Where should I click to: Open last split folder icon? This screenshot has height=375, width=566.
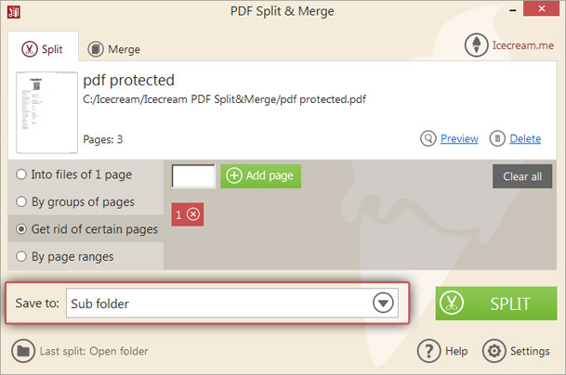pos(23,351)
